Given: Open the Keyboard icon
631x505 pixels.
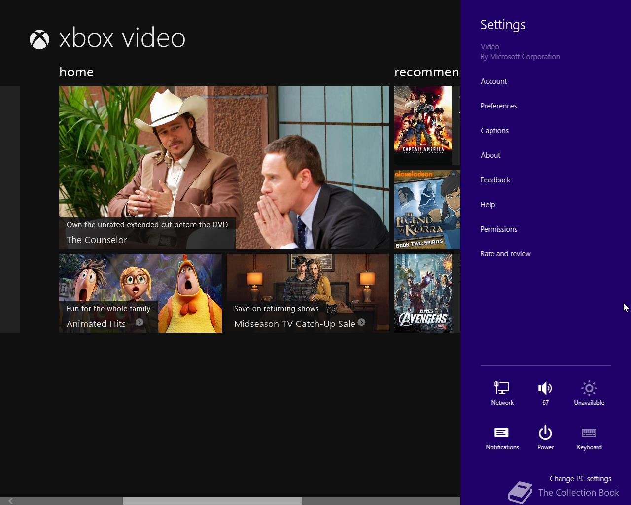Looking at the screenshot, I should click(x=589, y=438).
